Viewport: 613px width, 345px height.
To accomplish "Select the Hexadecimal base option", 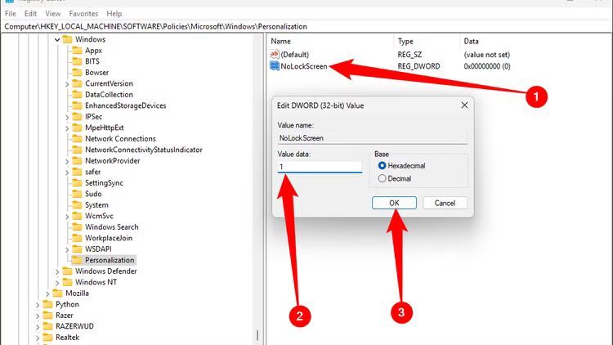I will pyautogui.click(x=382, y=165).
